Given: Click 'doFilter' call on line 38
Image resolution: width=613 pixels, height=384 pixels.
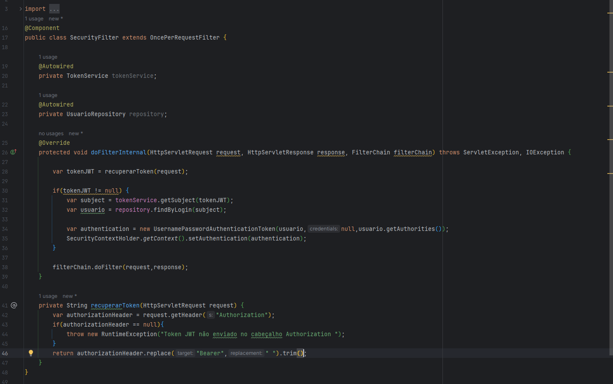Looking at the screenshot, I should point(108,267).
